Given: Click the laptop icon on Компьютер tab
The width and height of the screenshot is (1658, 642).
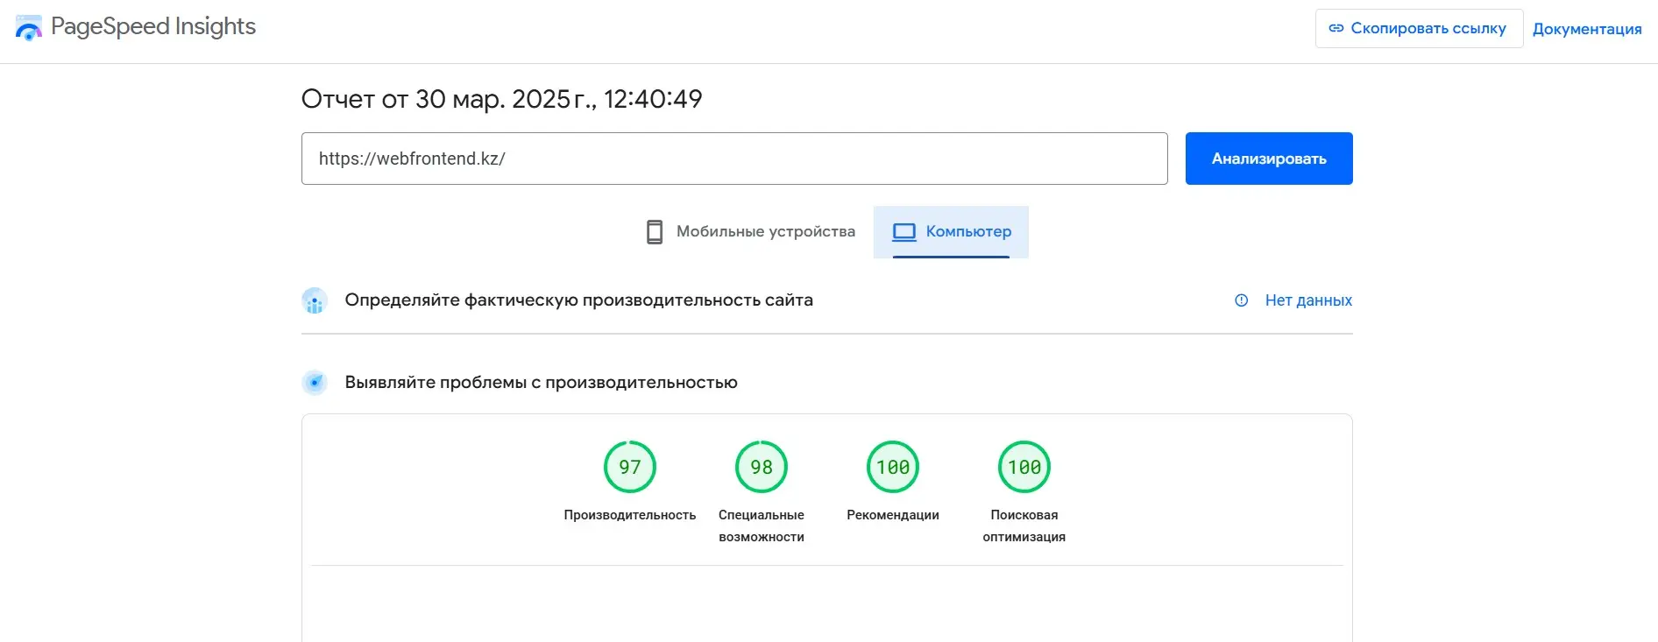Looking at the screenshot, I should coord(904,232).
